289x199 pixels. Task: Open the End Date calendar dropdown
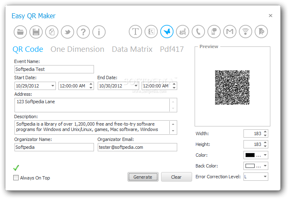136,86
